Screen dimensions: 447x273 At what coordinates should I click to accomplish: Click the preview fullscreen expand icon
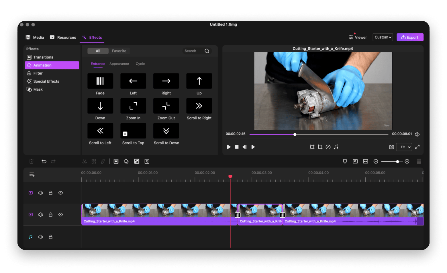417,147
